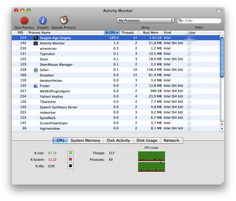Click the Finder face icon in list
The width and height of the screenshot is (236, 201).
36,86
